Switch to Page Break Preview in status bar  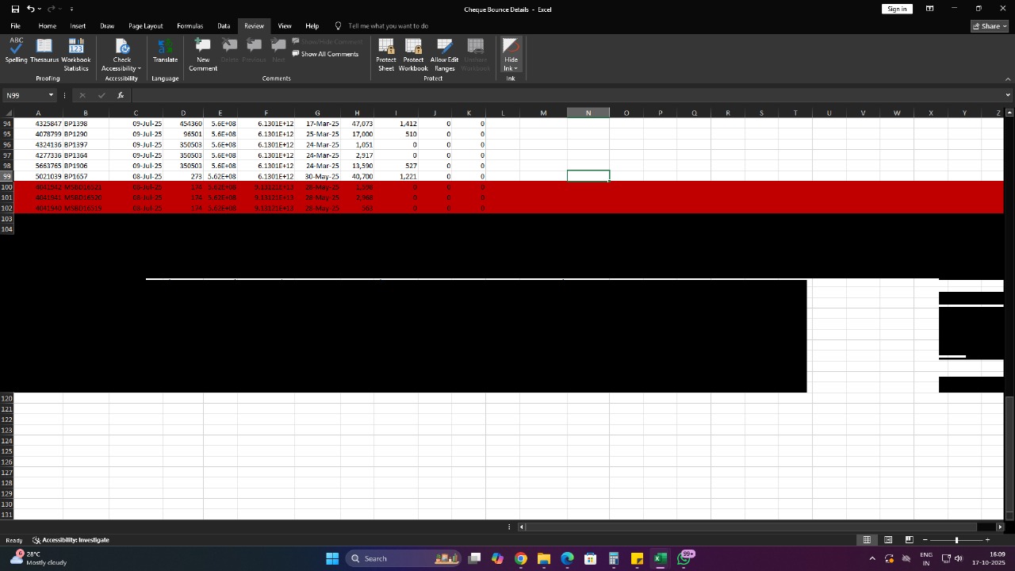click(910, 540)
